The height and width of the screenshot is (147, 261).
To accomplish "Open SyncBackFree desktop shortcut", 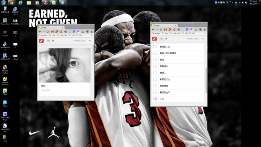I will click(5, 46).
